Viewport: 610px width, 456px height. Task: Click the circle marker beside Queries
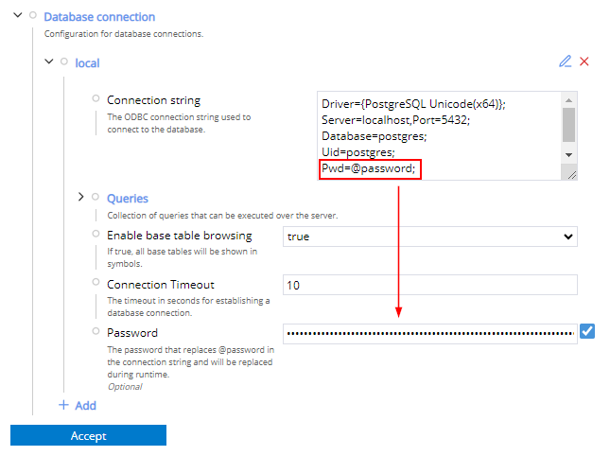tap(96, 198)
